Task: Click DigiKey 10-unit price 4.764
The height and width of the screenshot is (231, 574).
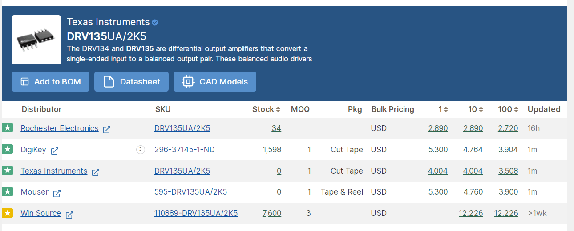Action: [x=473, y=150]
